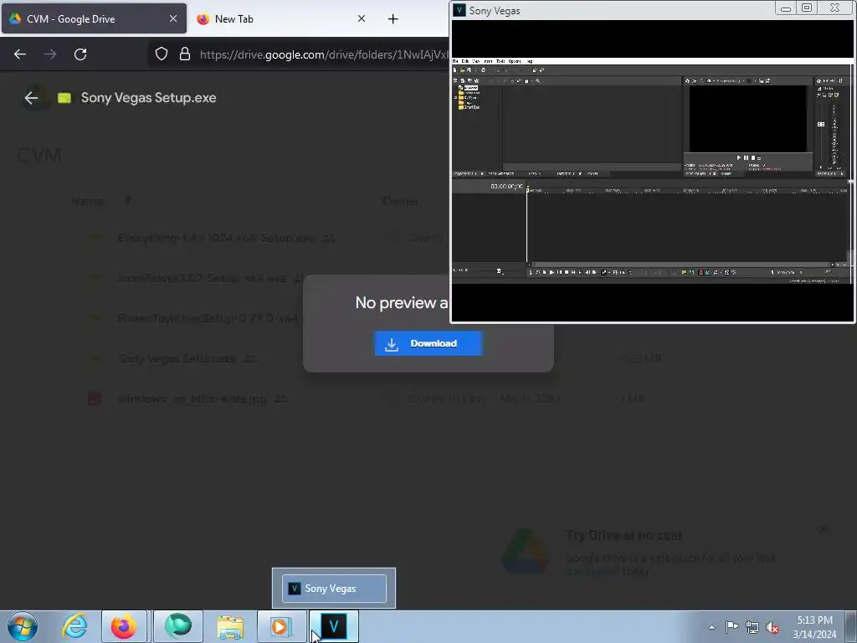Viewport: 857px width, 643px height.
Task: Select the dimmed windows_xp_bliss-wide.jpg row
Action: tap(192, 399)
